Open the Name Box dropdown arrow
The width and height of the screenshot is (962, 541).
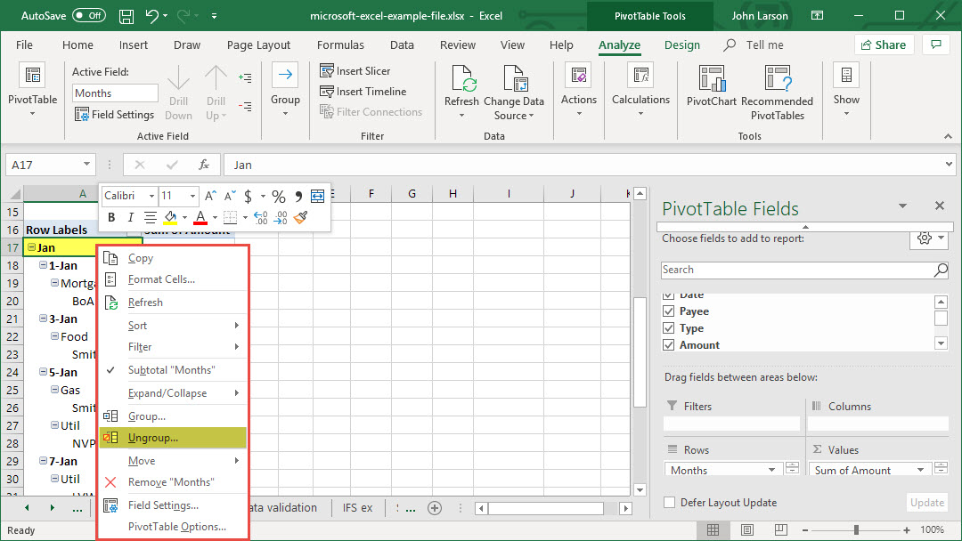(86, 165)
